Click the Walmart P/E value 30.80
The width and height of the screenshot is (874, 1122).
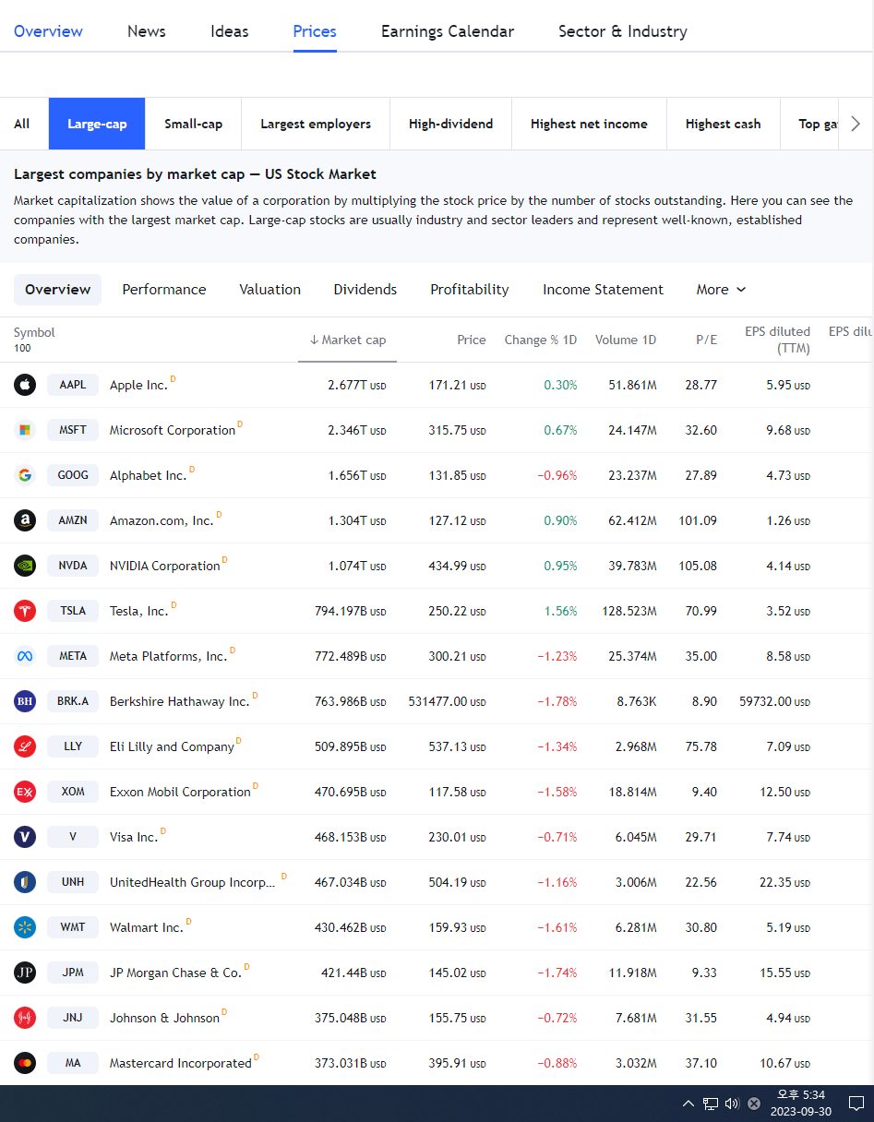click(701, 928)
